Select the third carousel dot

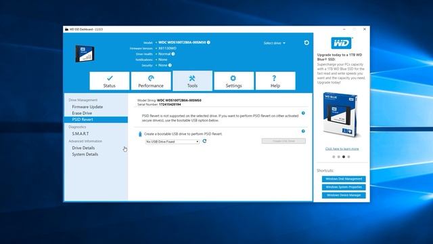(344, 157)
